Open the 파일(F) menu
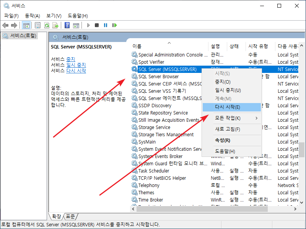 11,16
